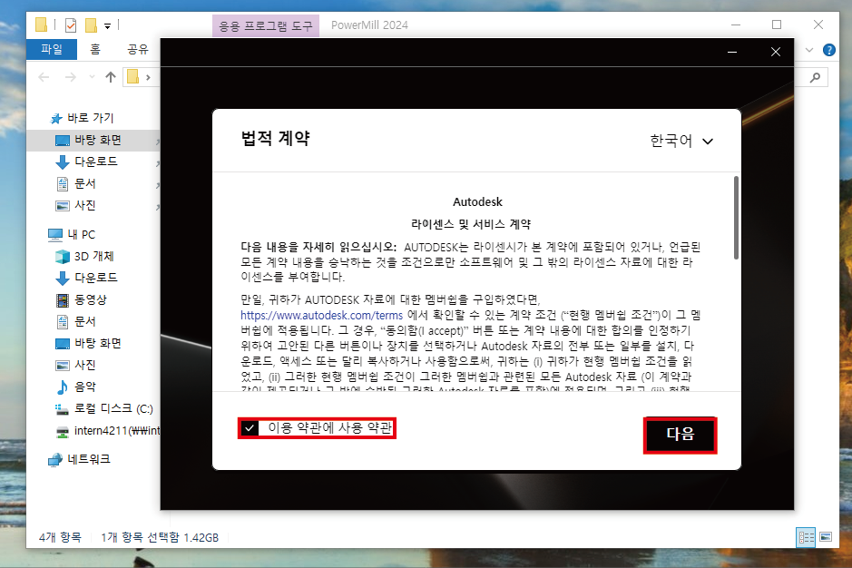
Task: Click the Explorer title bar folder icon
Action: tap(42, 24)
